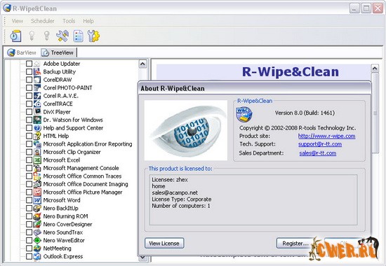
Task: Click the first light bulb toolbar icon
Action: tap(32, 36)
